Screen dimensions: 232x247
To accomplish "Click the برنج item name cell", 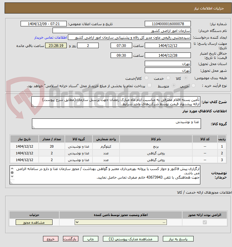I will click(x=156, y=146).
